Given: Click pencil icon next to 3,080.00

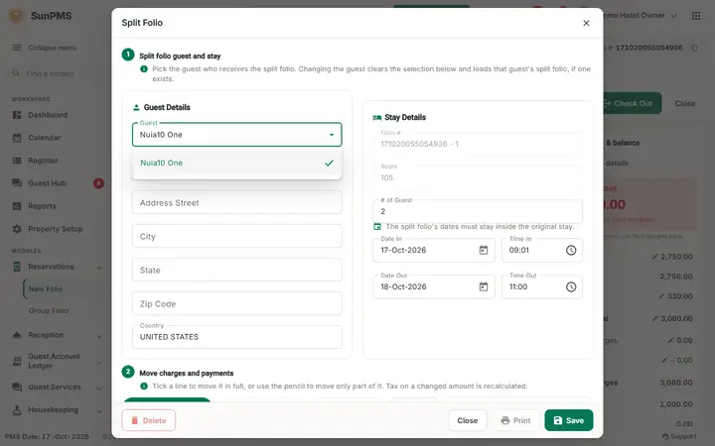Looking at the screenshot, I should (654, 318).
